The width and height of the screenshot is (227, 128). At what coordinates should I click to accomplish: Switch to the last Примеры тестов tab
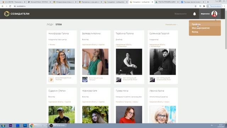[x=192, y=2]
